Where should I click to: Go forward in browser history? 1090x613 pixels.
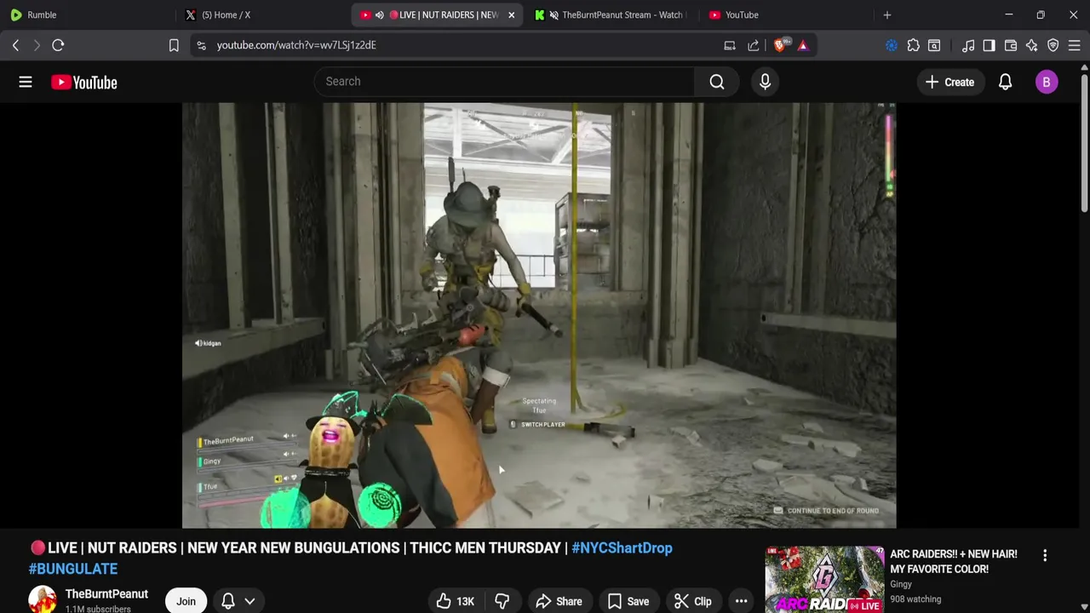tap(37, 45)
